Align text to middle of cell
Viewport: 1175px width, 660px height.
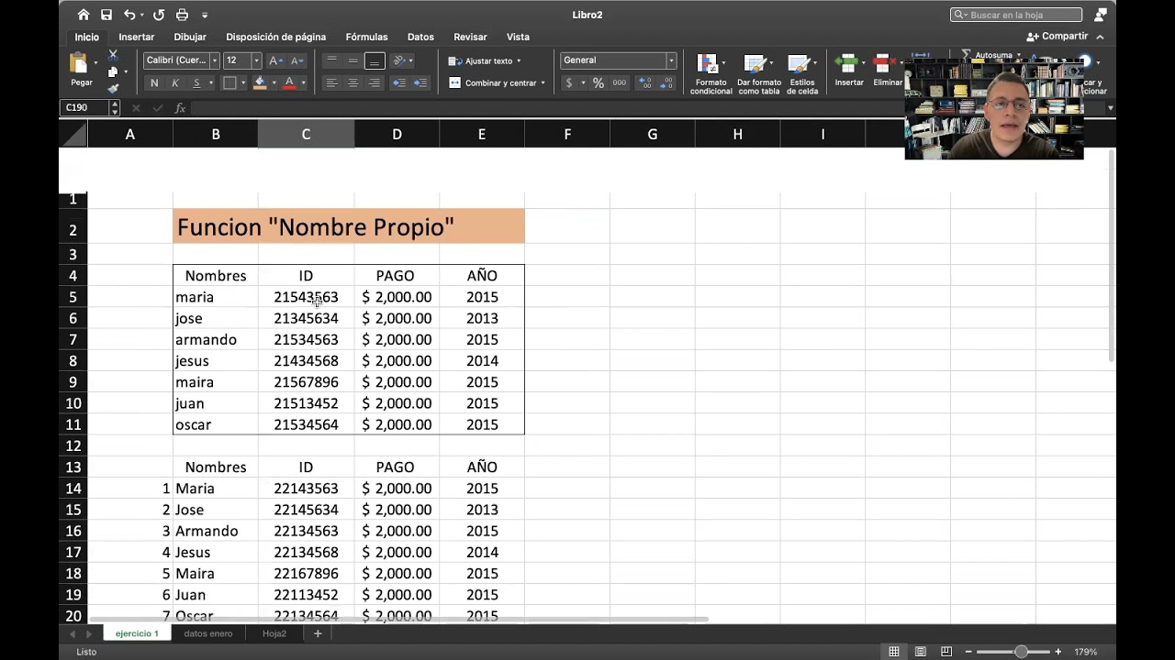click(x=352, y=60)
